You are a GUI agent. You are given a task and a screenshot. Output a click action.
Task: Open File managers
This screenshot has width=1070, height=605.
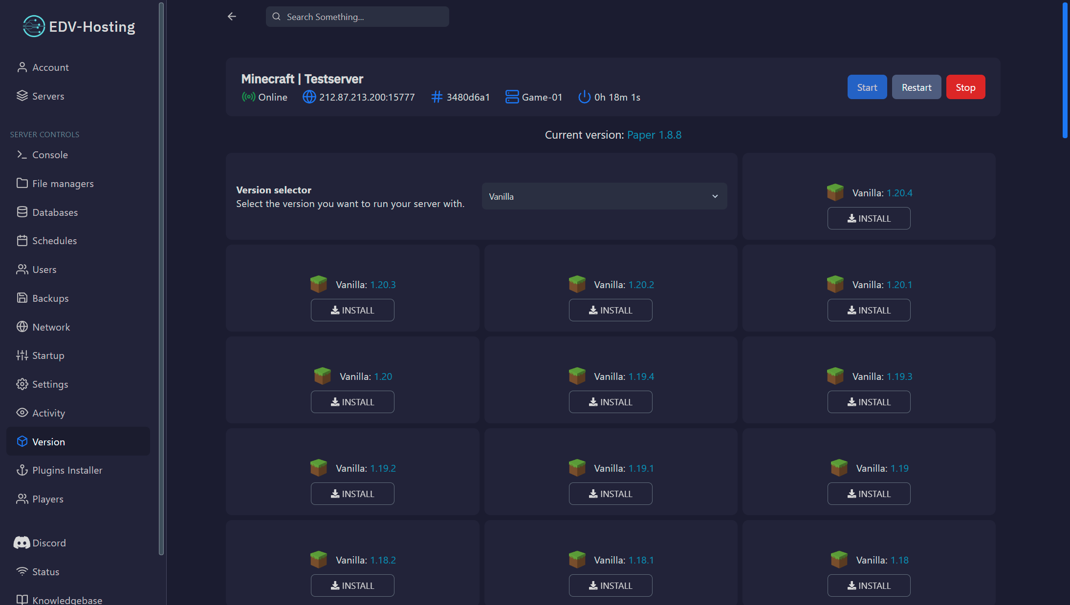point(78,184)
